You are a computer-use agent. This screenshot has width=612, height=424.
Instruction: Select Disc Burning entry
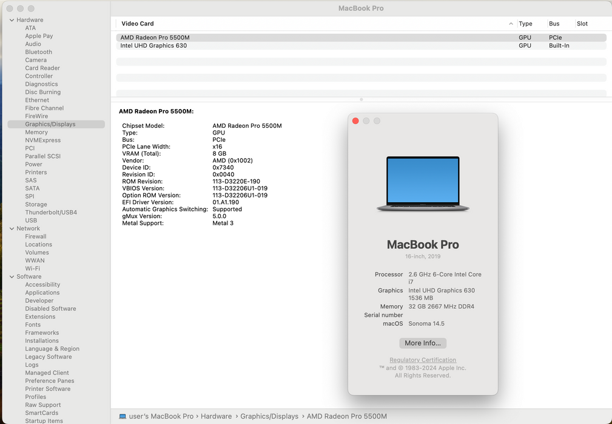coord(43,92)
